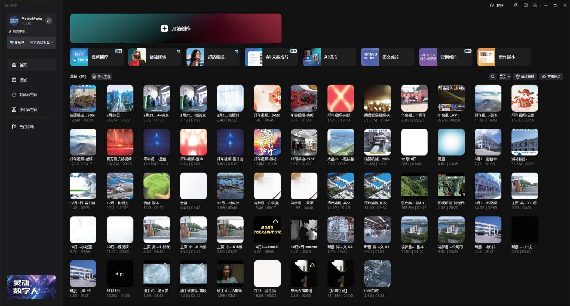Click the feedback message icon in title bar
This screenshot has height=306, width=570.
[x=525, y=6]
